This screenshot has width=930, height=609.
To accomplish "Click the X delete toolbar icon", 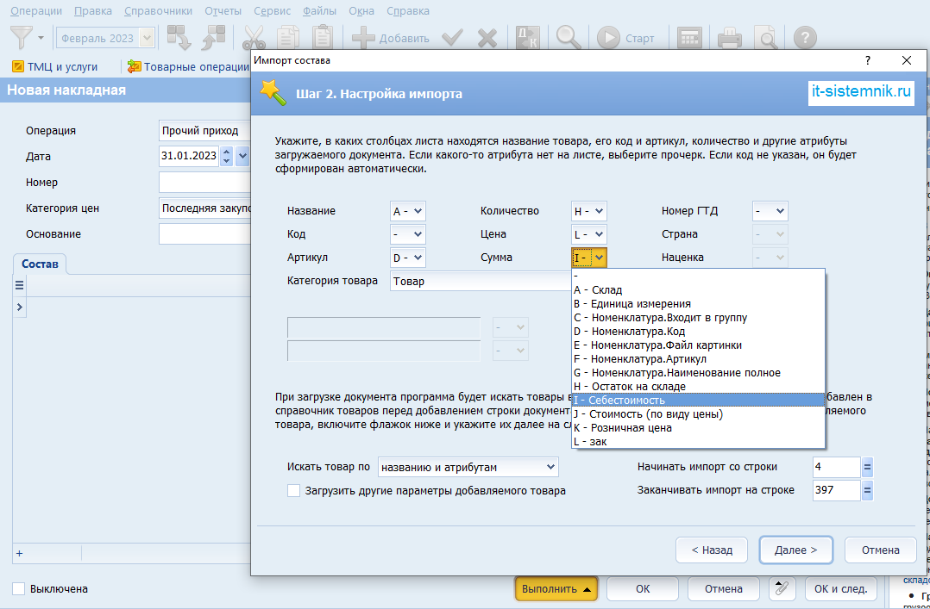I will point(487,39).
